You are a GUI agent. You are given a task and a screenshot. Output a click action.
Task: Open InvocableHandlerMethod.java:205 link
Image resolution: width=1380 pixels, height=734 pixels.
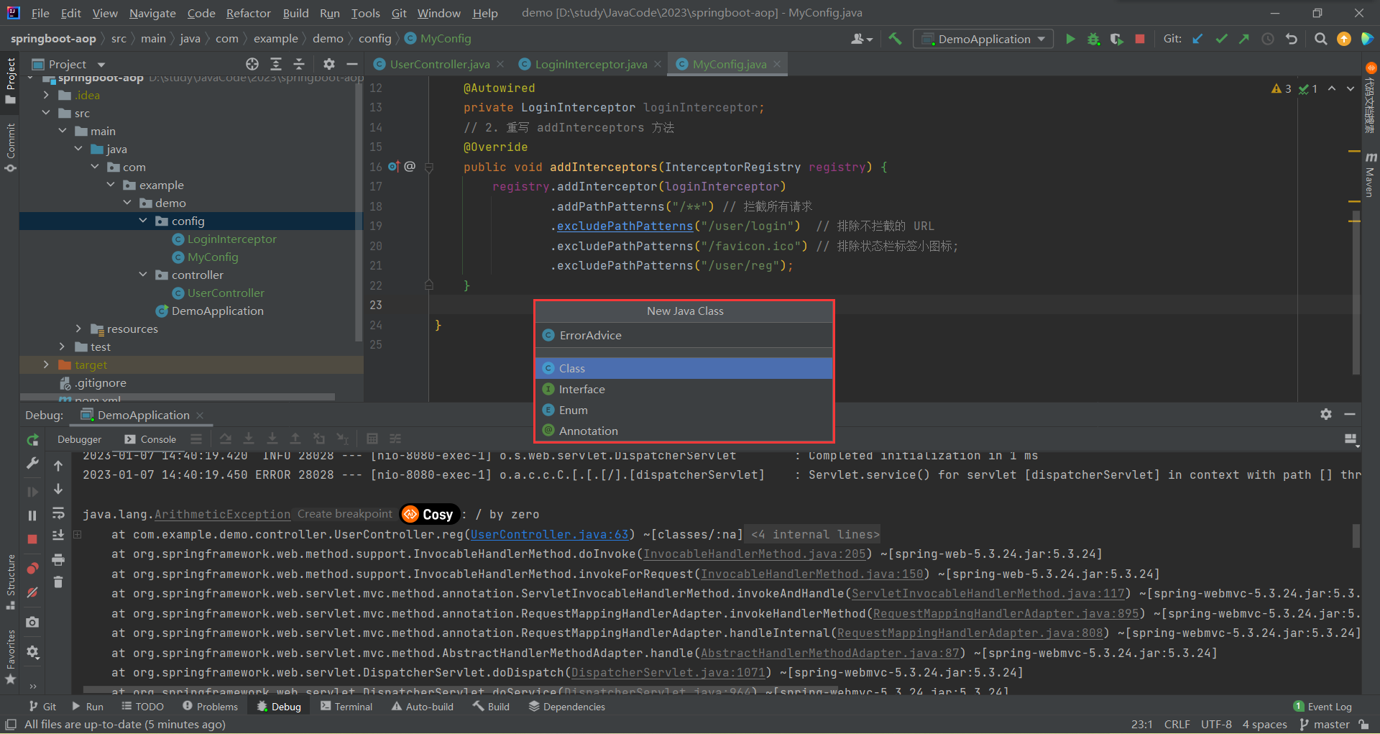click(x=755, y=554)
